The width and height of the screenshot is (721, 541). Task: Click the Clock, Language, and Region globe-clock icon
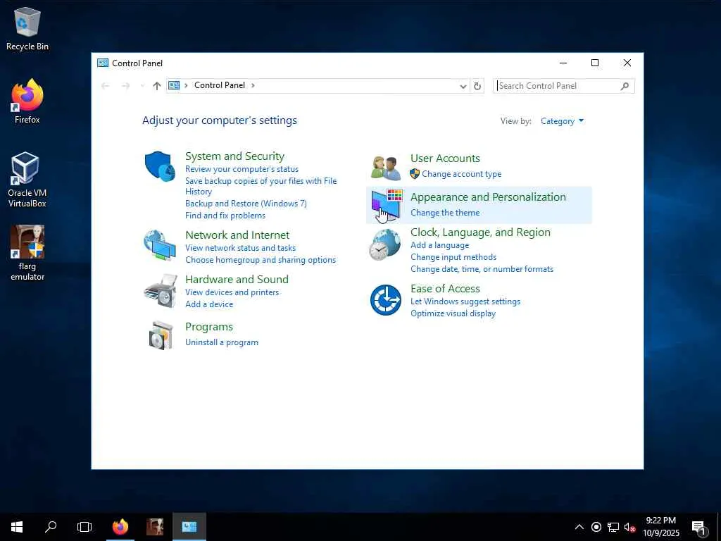[385, 244]
